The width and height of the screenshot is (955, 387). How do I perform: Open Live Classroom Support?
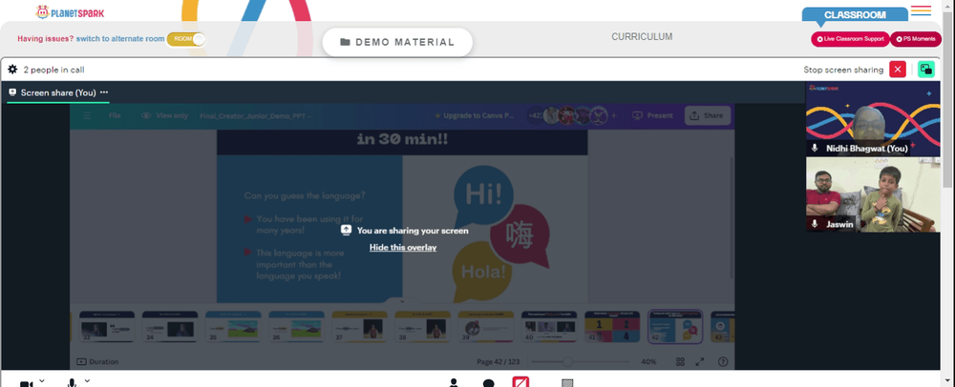pyautogui.click(x=850, y=39)
